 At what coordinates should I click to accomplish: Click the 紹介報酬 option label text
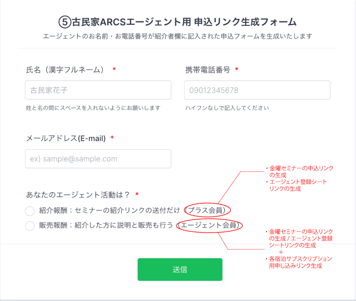(110, 210)
